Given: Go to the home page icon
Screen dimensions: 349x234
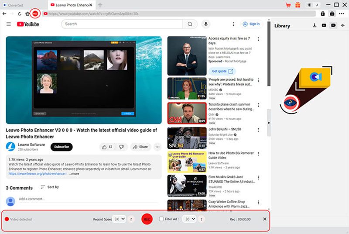Looking at the screenshot, I should (x=27, y=14).
